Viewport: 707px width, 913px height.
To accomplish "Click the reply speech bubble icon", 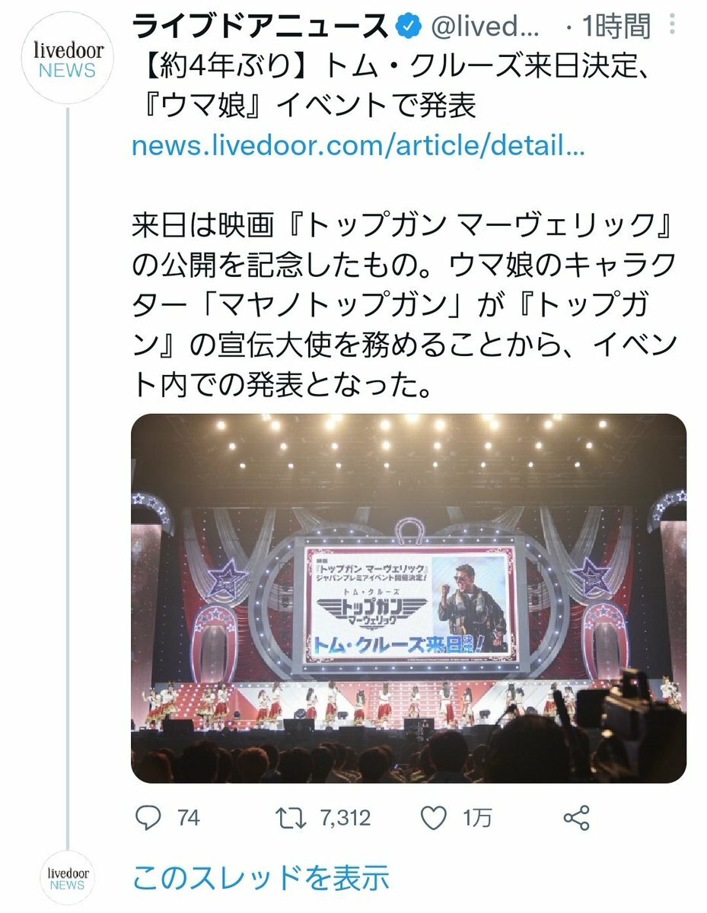I will (149, 818).
